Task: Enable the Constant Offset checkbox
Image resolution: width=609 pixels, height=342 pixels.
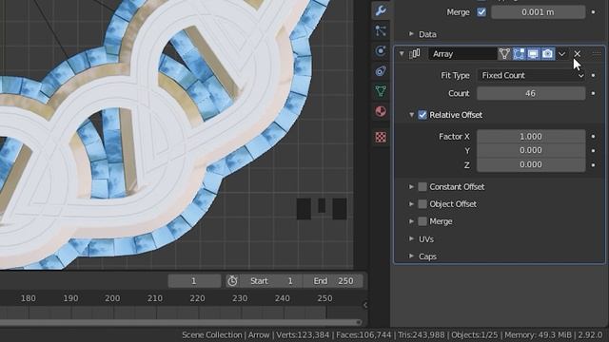Action: 422,186
